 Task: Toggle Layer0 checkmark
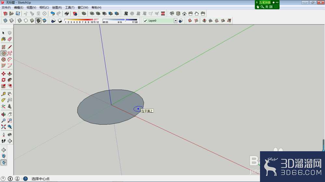point(145,21)
